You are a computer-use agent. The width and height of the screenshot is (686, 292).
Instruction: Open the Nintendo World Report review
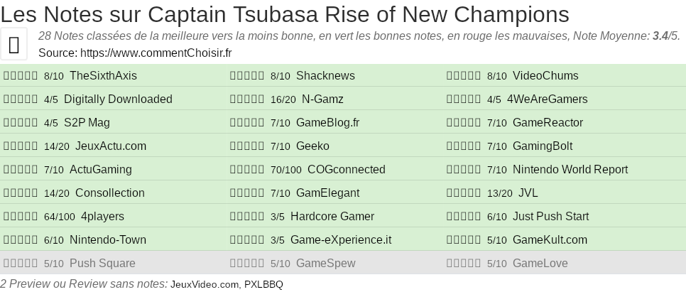tap(570, 170)
